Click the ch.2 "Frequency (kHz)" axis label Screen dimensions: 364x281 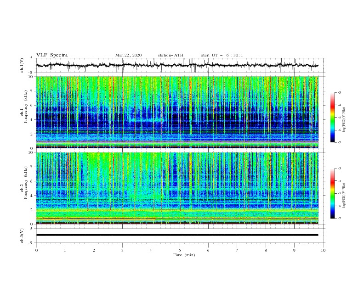(26, 182)
